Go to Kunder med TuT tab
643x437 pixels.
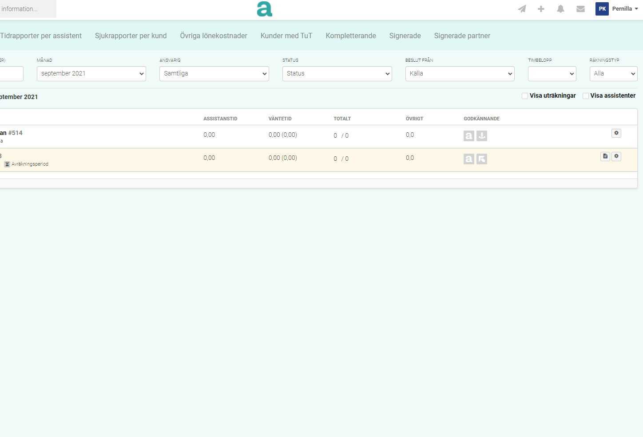tap(286, 36)
